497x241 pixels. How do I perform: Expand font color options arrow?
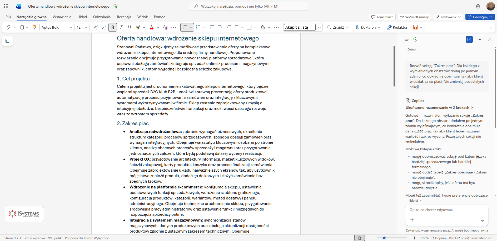pyautogui.click(x=158, y=27)
